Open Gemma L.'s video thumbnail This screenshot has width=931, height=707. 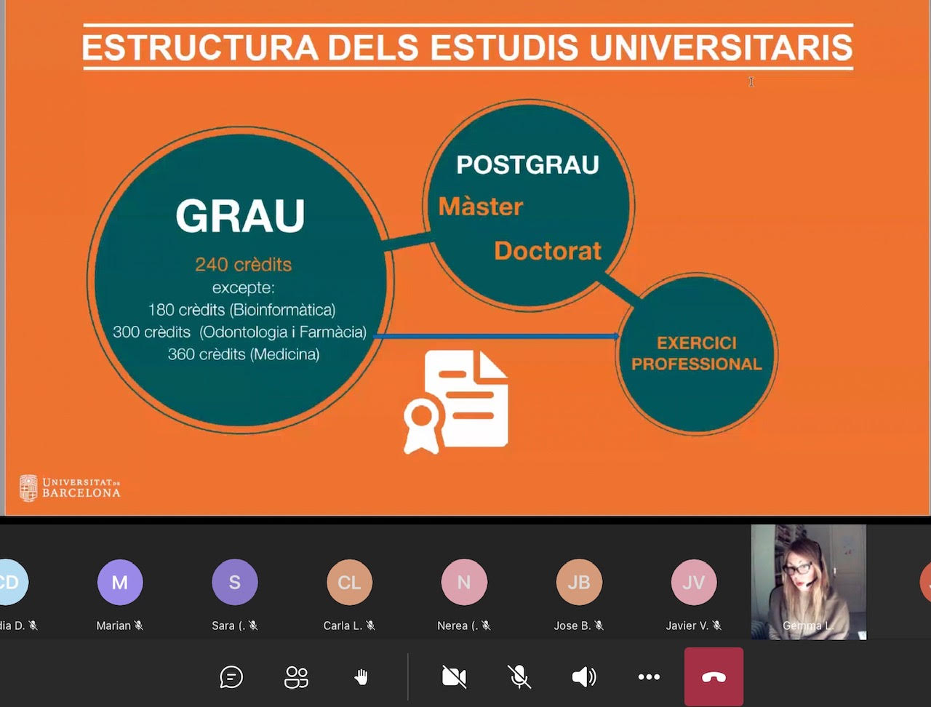pos(808,582)
